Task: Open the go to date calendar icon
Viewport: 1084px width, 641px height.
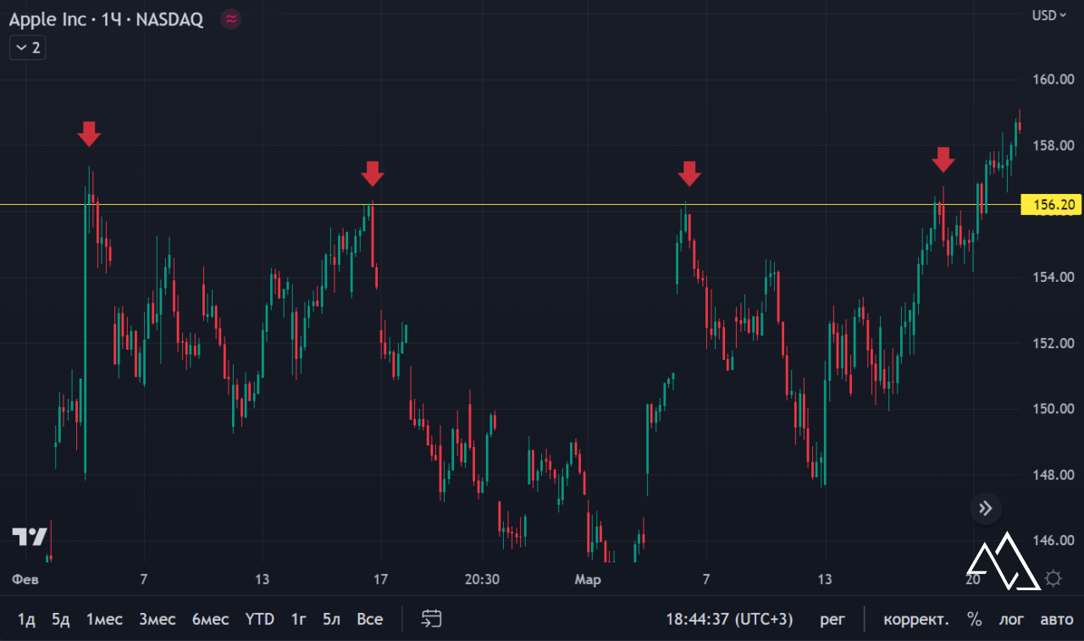Action: (x=432, y=619)
